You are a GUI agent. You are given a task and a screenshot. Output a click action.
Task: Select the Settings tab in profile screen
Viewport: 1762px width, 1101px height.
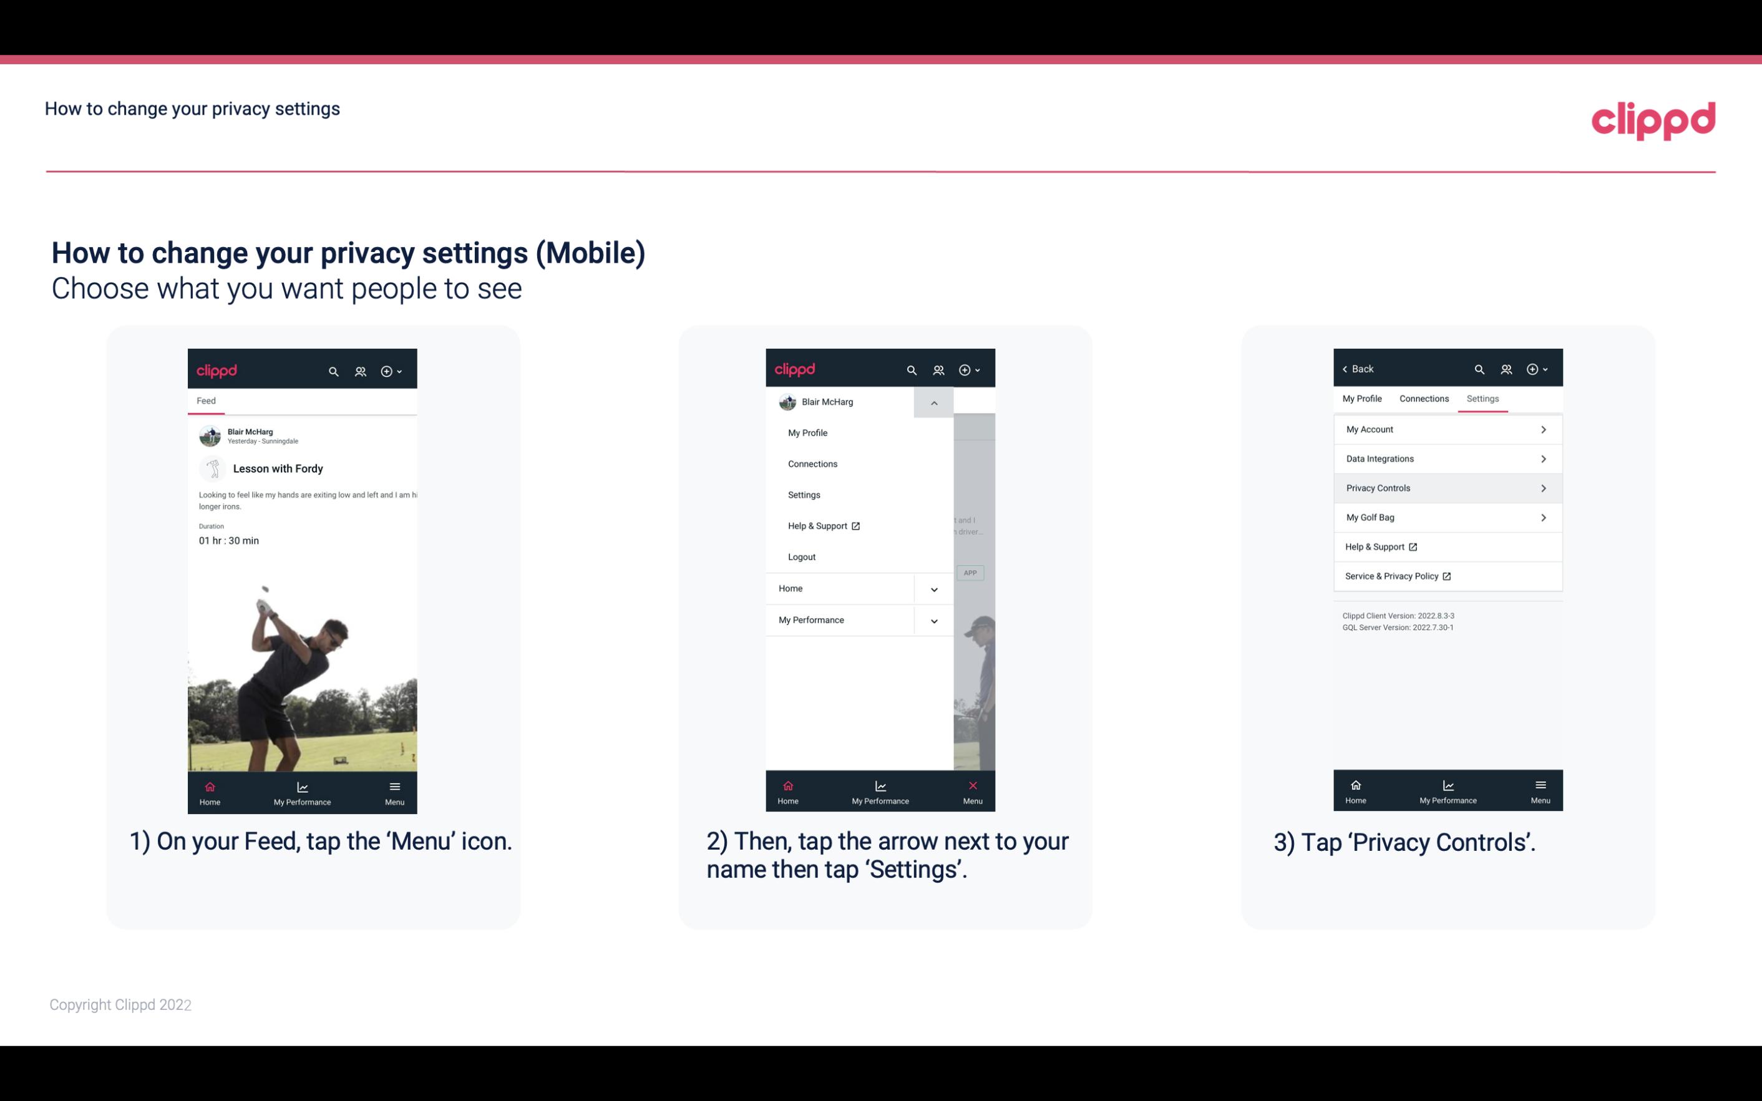1483,398
